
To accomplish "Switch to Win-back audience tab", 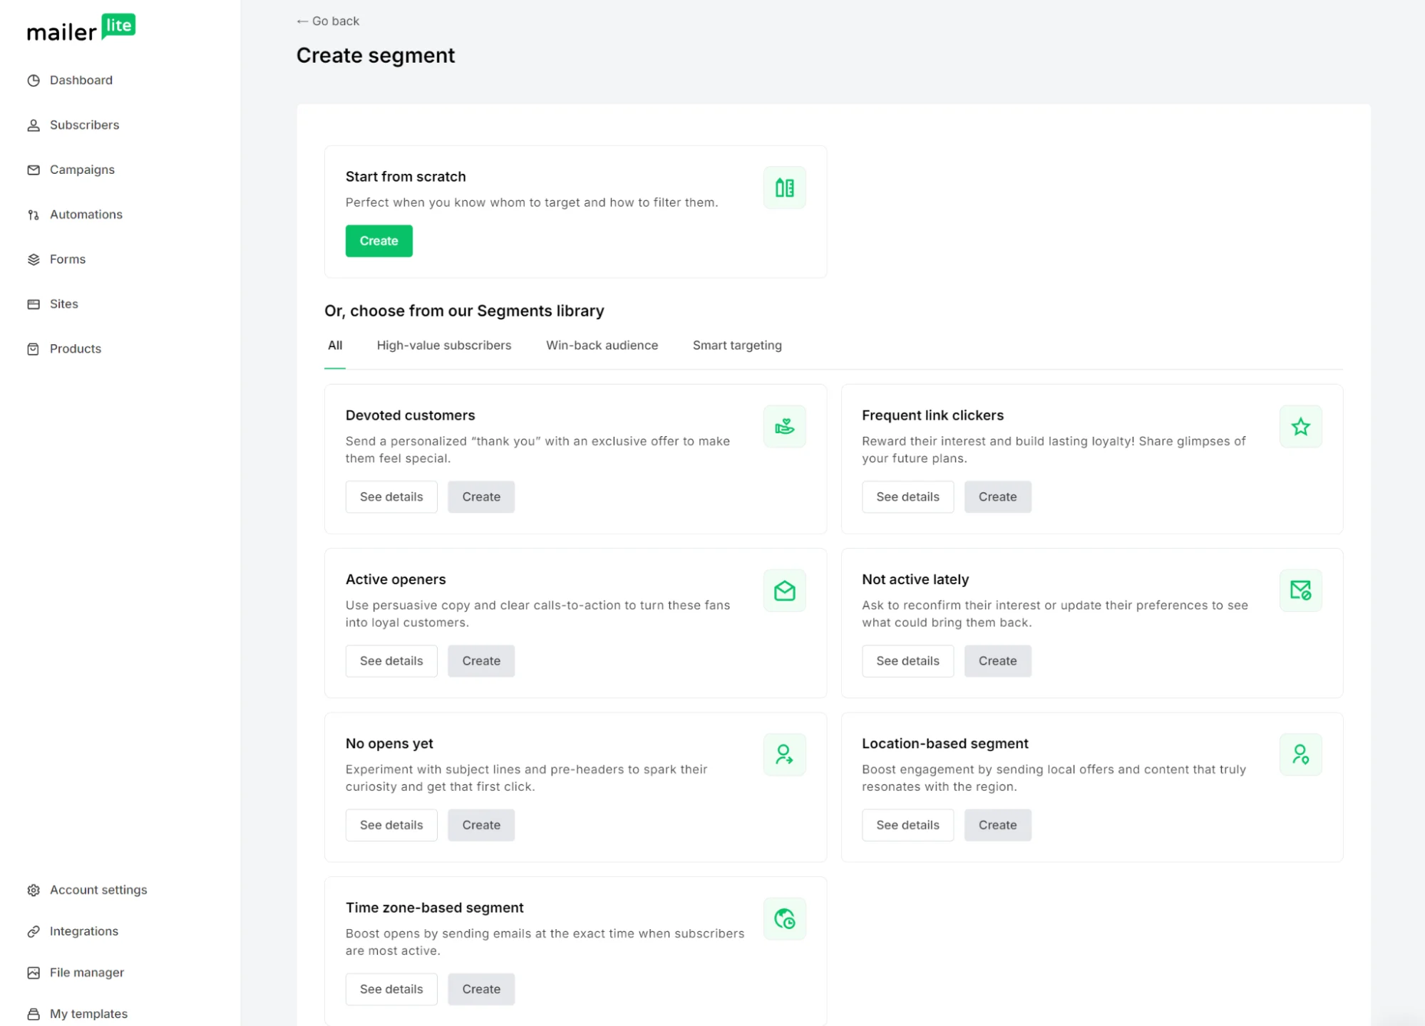I will click(602, 346).
